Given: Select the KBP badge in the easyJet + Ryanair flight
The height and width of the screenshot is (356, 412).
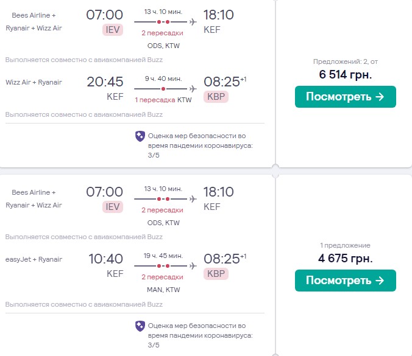Looking at the screenshot, I should (x=216, y=274).
